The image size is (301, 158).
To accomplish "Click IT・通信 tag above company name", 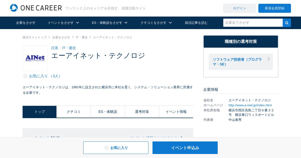I will pos(69,48).
